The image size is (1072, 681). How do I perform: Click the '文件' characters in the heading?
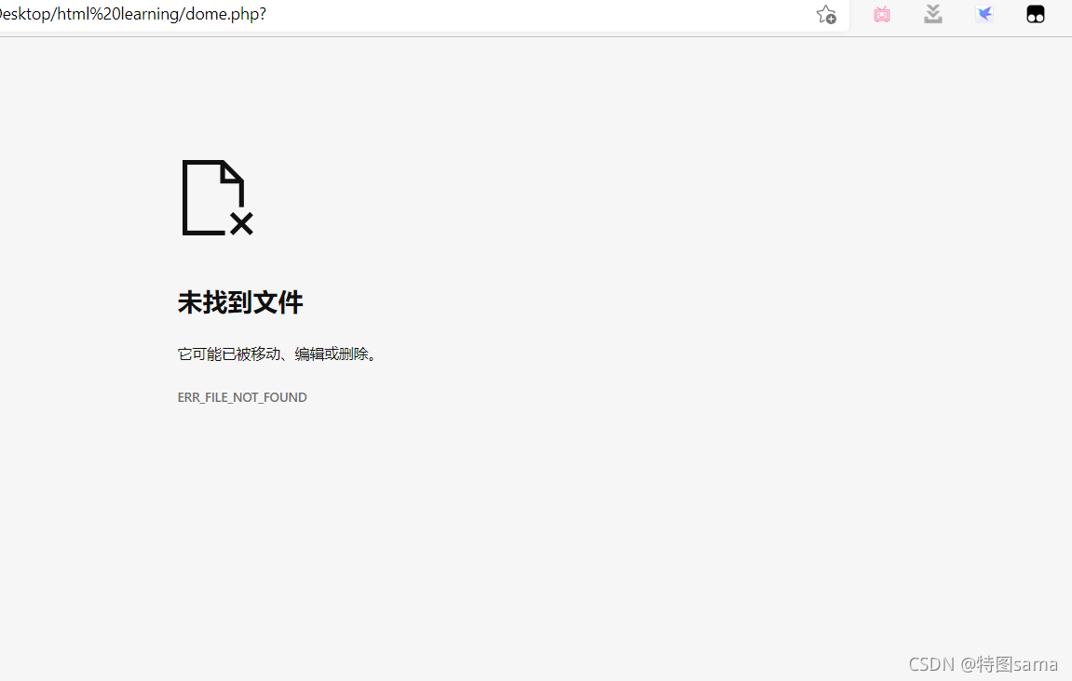click(278, 302)
